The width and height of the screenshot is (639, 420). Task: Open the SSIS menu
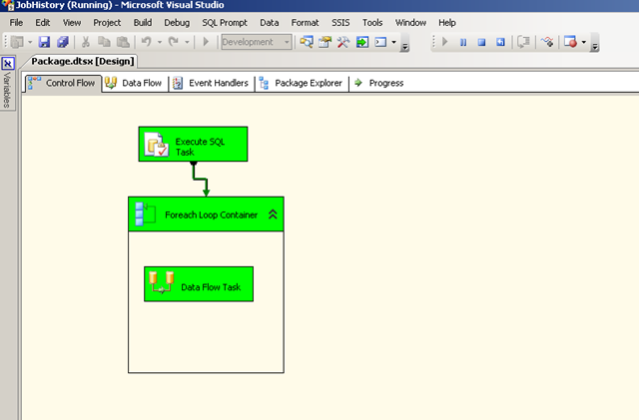(x=340, y=23)
